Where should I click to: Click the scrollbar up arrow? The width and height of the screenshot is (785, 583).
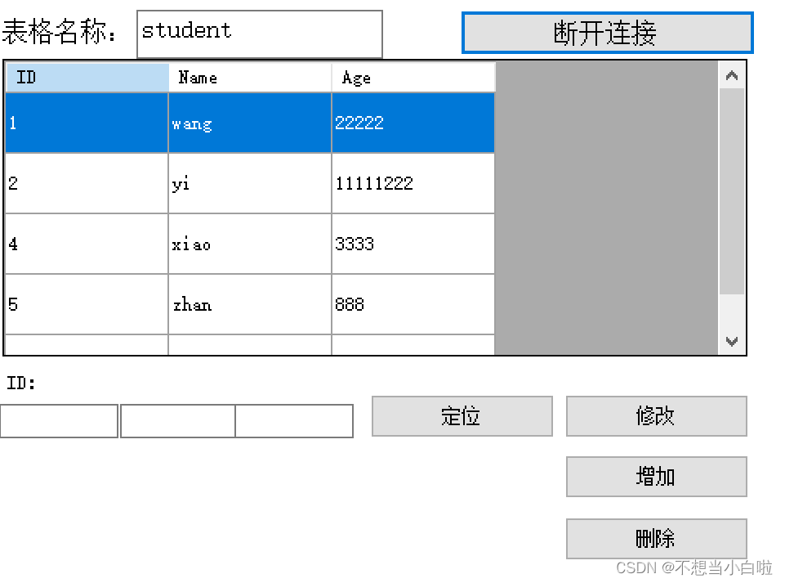pos(731,74)
